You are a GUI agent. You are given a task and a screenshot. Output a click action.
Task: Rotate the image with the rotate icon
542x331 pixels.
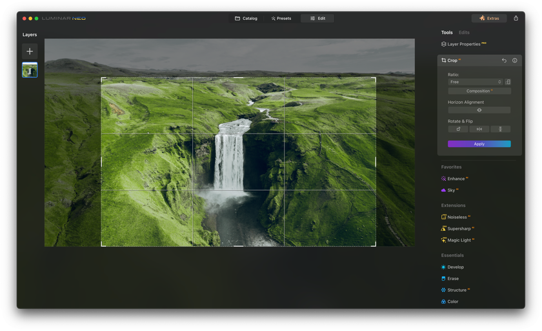[x=458, y=129]
